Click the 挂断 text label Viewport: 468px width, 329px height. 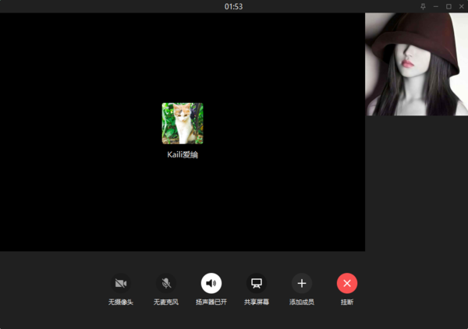pos(347,302)
